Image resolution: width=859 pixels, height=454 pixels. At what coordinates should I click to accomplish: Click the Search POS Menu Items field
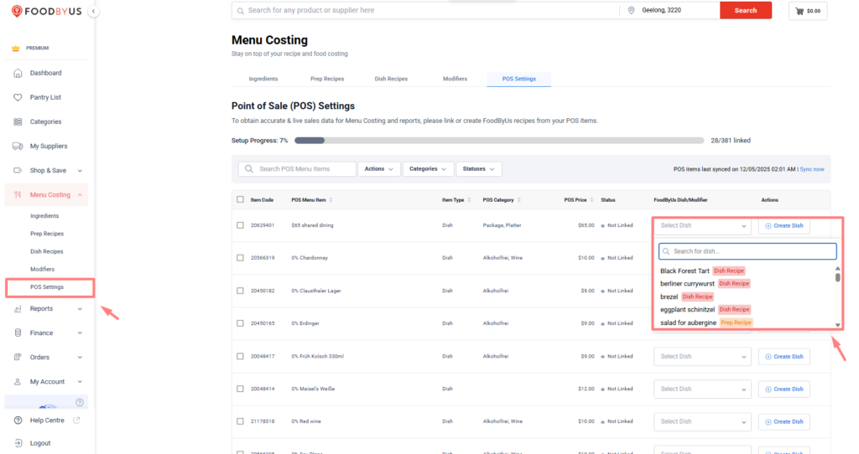(x=297, y=169)
